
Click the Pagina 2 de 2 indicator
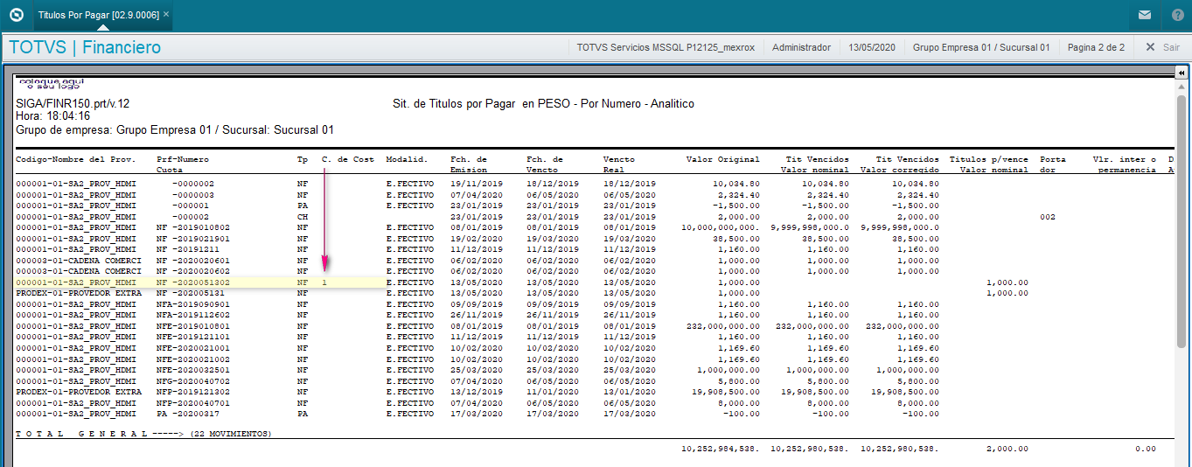coord(1096,47)
